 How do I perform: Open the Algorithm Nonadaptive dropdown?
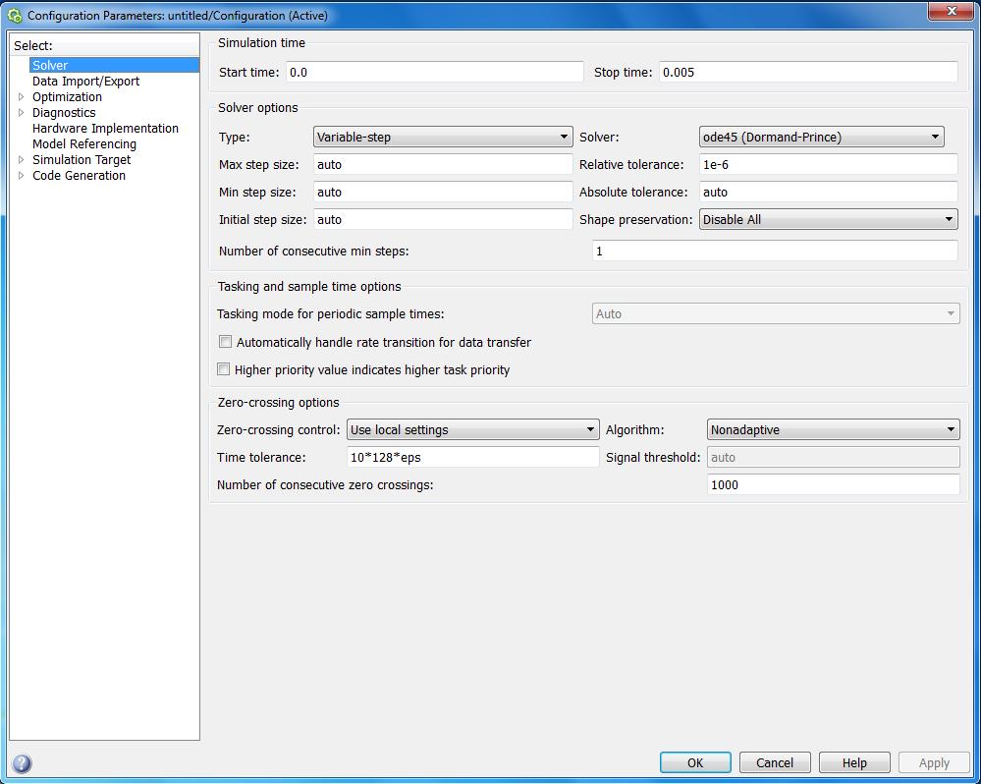834,430
